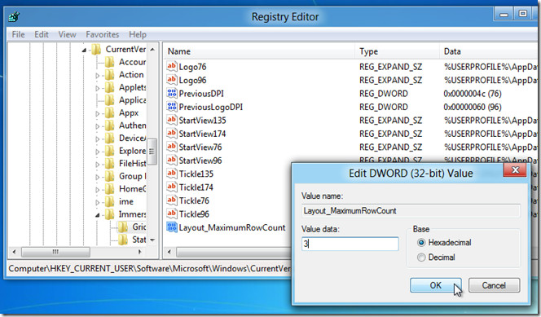Click the Accounts folder icon in tree
The image size is (541, 317).
click(110, 62)
